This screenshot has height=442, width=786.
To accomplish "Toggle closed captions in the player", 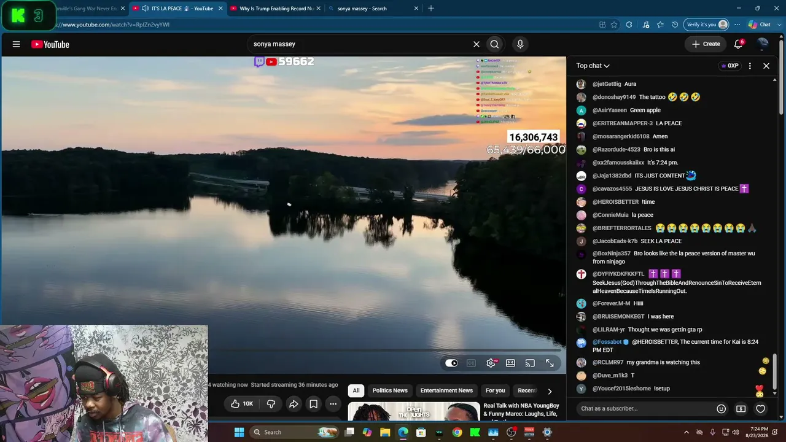I will pos(471,363).
